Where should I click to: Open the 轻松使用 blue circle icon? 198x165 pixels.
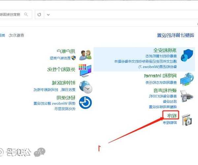coord(85,103)
